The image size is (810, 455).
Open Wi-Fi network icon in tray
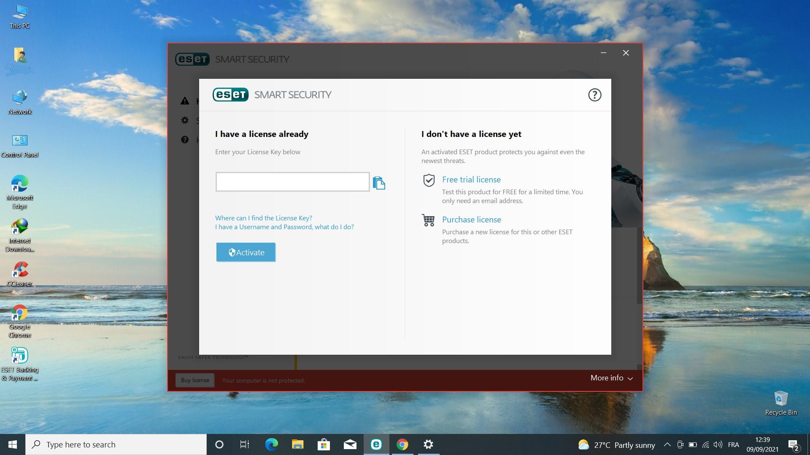[x=705, y=444]
